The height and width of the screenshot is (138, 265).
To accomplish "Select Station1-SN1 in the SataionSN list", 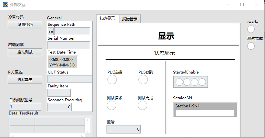I will tap(204, 106).
